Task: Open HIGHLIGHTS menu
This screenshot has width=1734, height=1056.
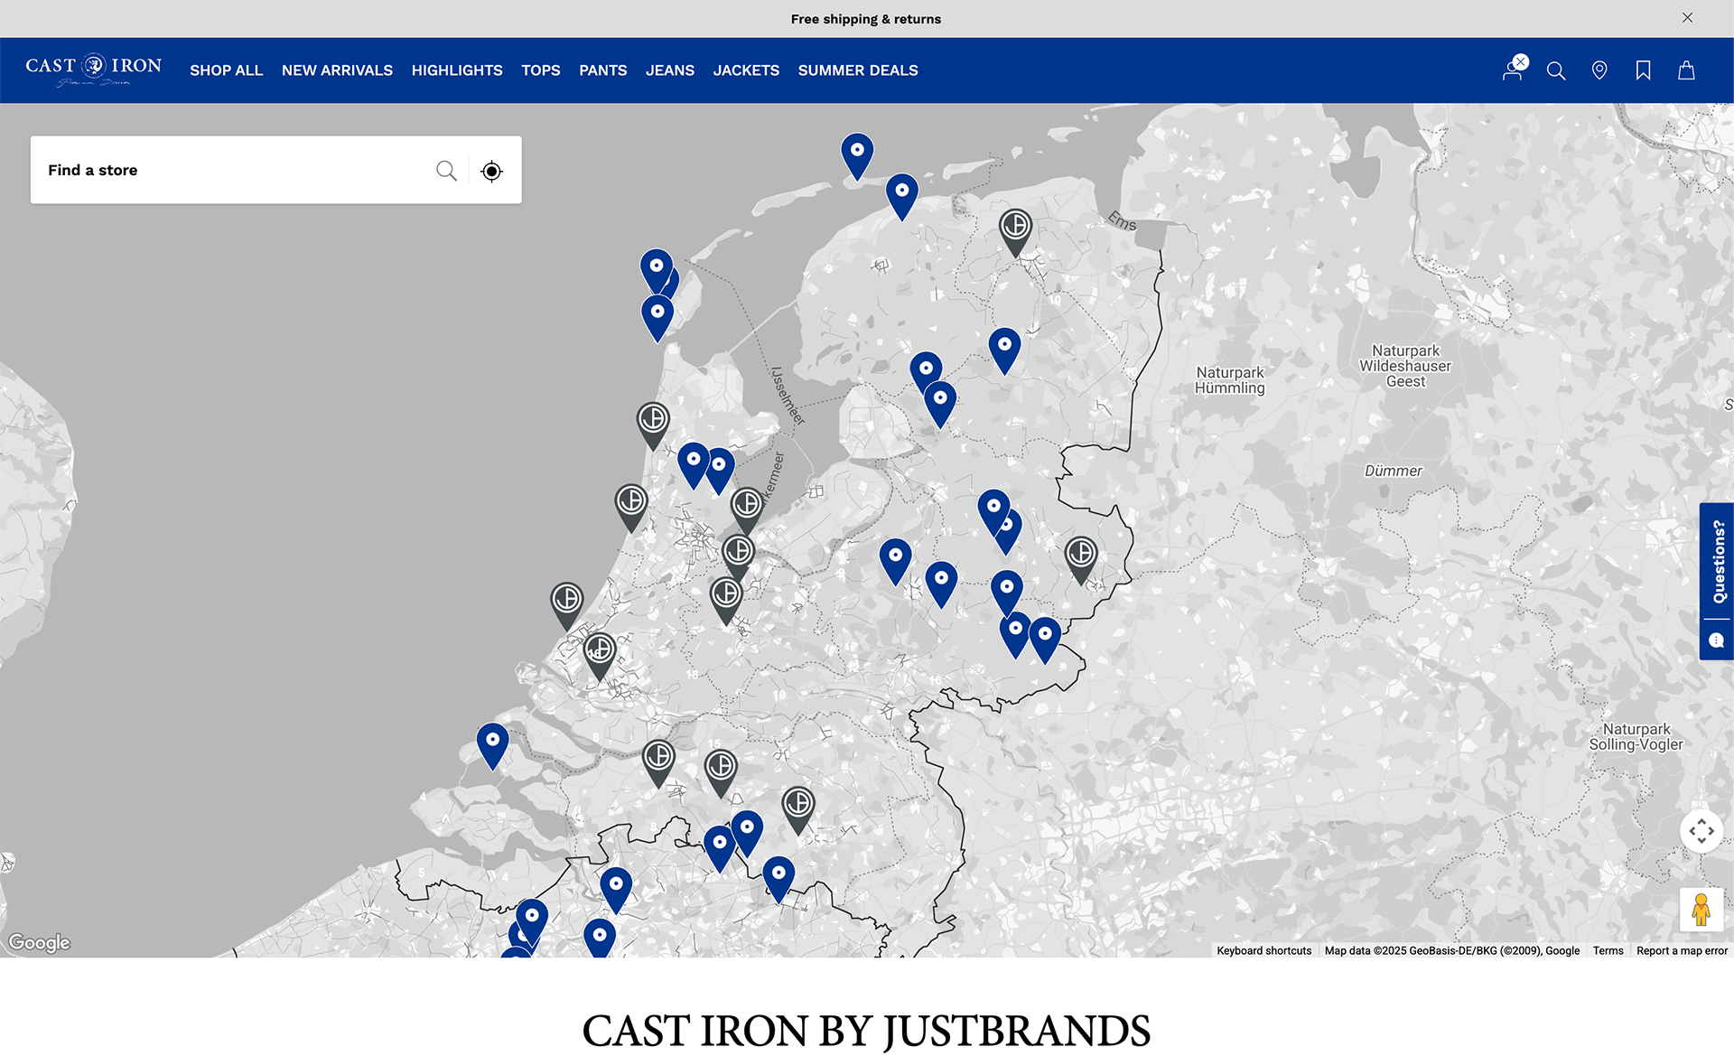Action: coord(457,70)
